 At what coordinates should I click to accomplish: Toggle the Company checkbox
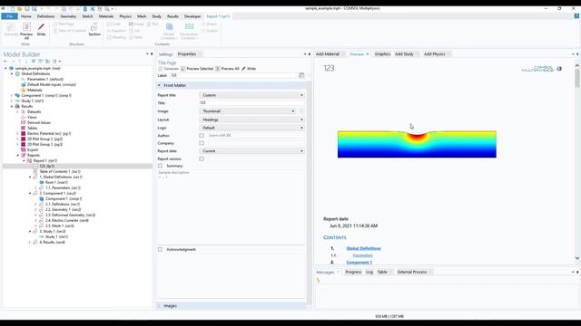click(x=202, y=143)
